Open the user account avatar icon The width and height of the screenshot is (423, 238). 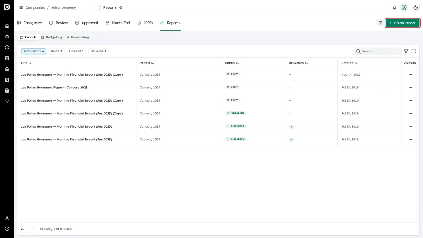pos(404,7)
